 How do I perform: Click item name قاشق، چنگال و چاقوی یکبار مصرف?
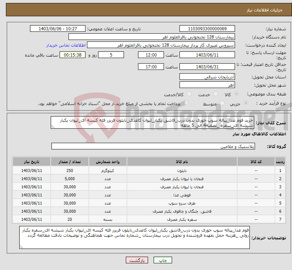coord(182,212)
